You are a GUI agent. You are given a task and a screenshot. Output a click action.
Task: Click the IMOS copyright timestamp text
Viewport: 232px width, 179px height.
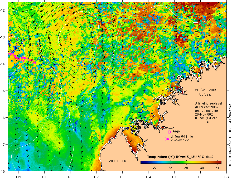[x=230, y=135]
